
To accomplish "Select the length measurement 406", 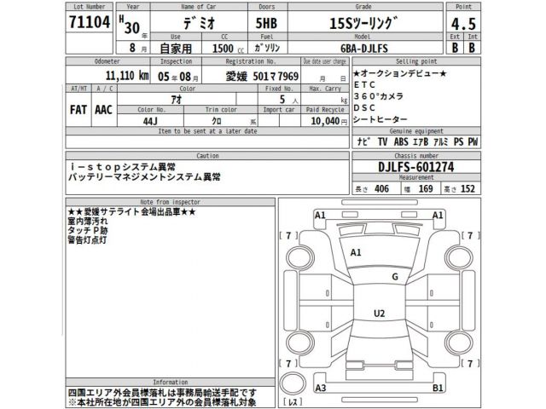I will (x=381, y=189).
